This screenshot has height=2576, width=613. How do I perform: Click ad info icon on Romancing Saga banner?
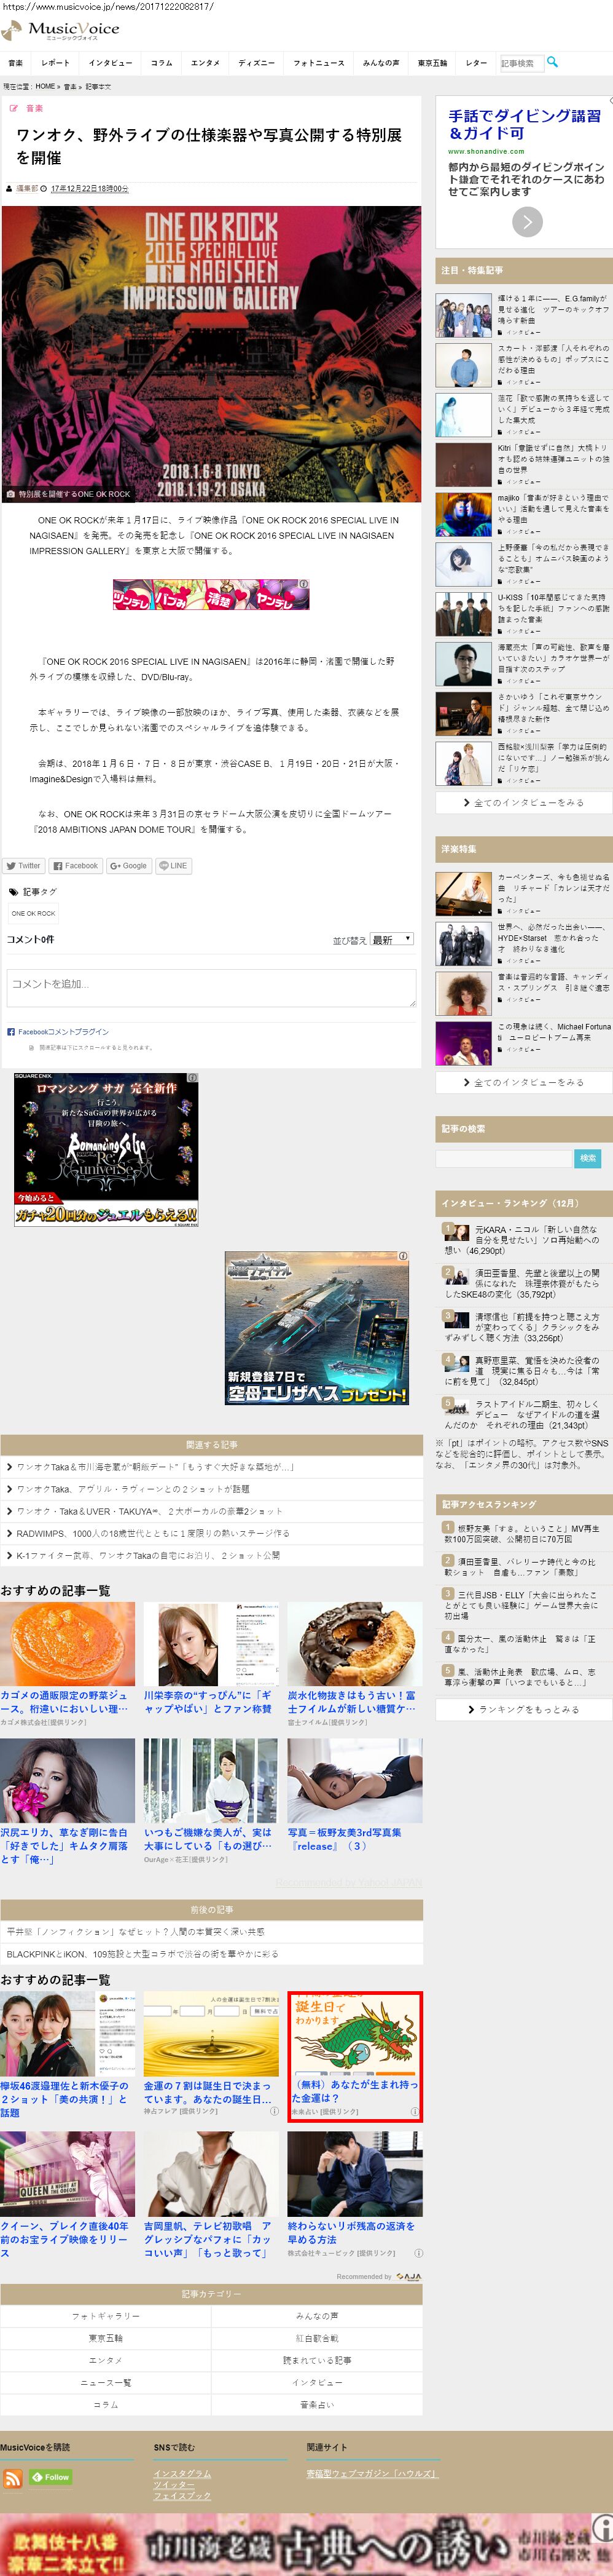click(x=193, y=1078)
